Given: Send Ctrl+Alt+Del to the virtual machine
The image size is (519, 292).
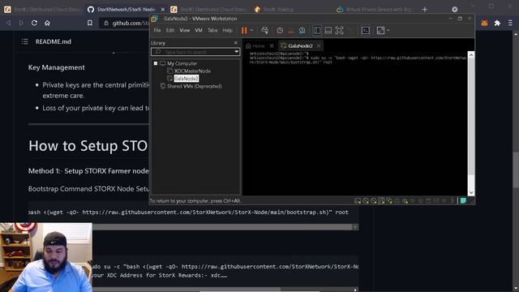Looking at the screenshot, I should coord(264,31).
